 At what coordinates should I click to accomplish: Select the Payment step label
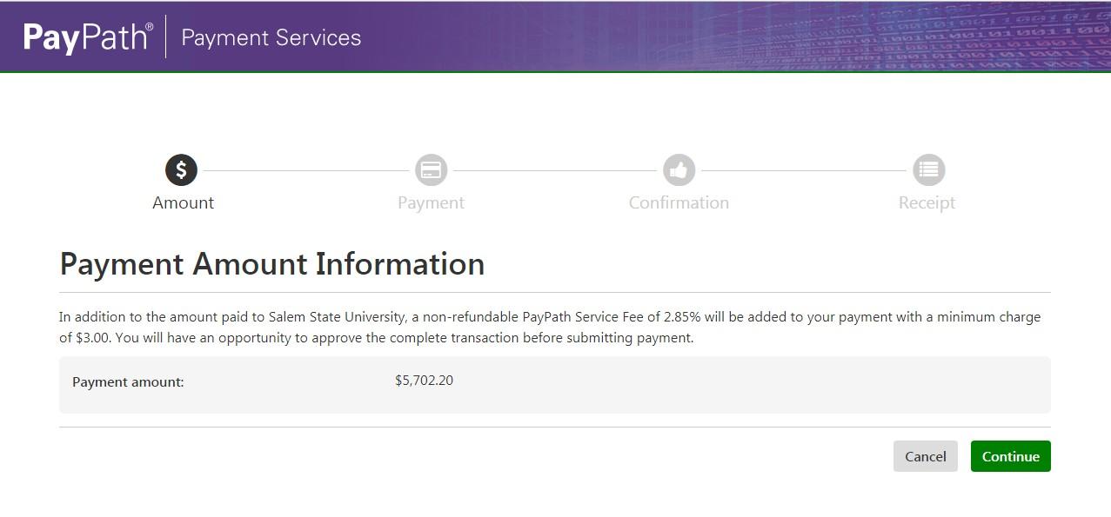point(431,203)
